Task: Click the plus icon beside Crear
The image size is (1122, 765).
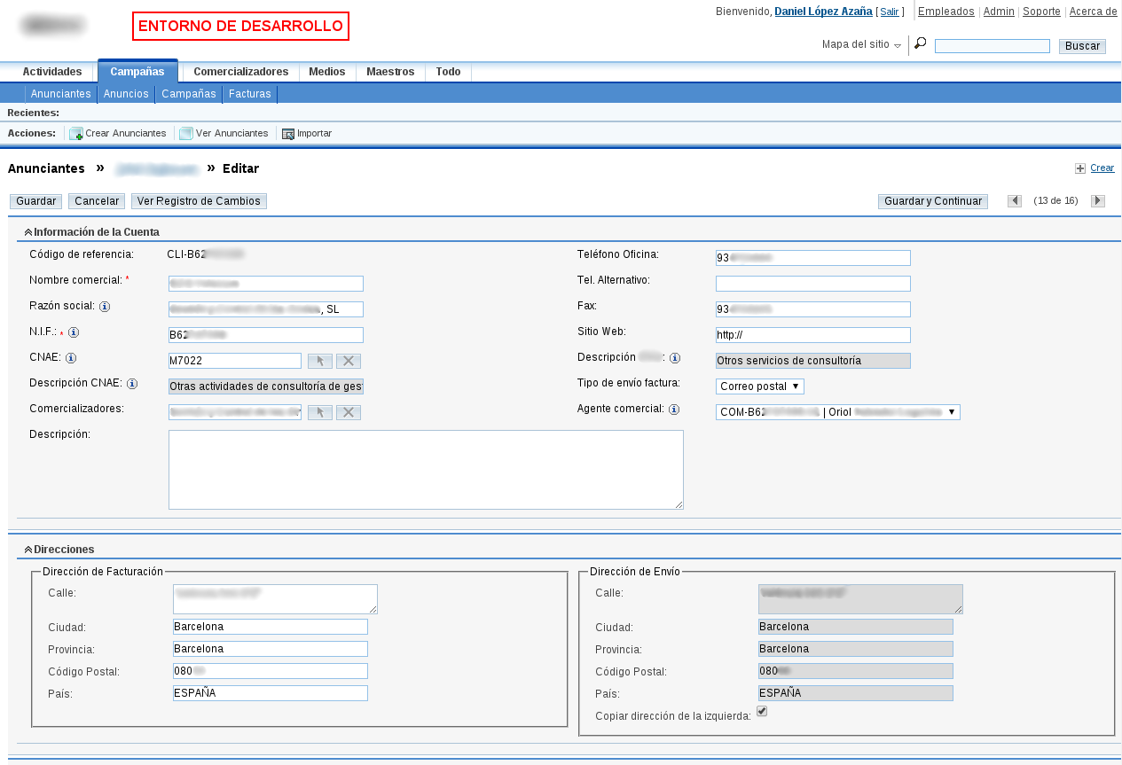Action: coord(1079,168)
